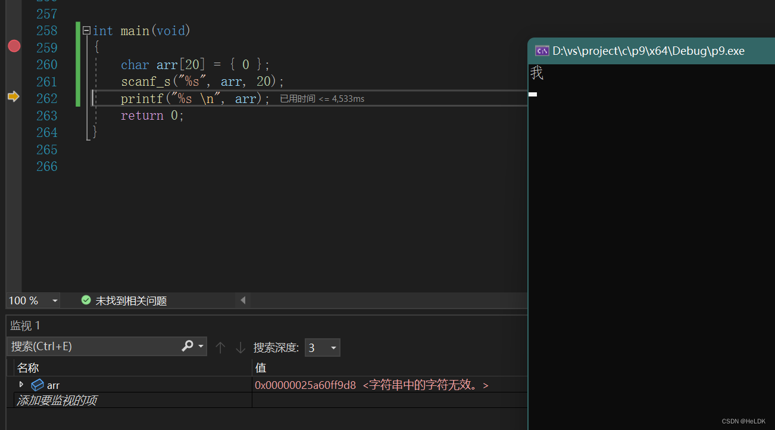The width and height of the screenshot is (775, 430).
Task: Click the 未找到相关问题 status text
Action: click(132, 301)
